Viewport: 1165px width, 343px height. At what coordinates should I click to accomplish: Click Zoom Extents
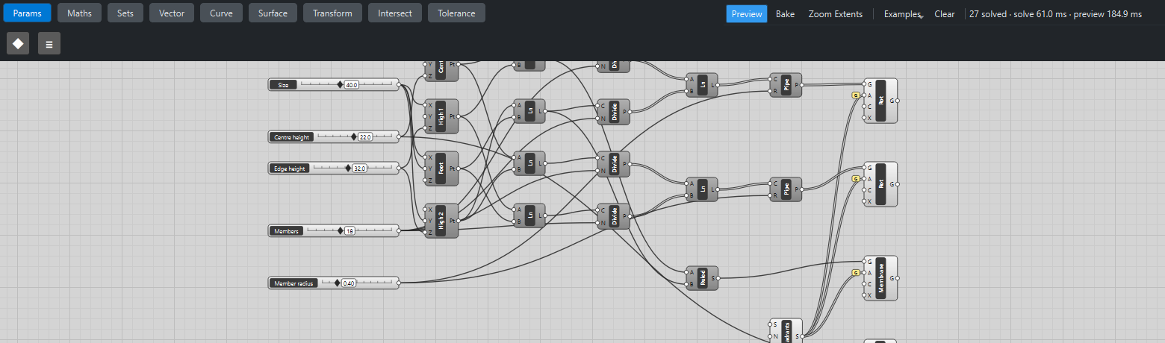[x=836, y=13]
